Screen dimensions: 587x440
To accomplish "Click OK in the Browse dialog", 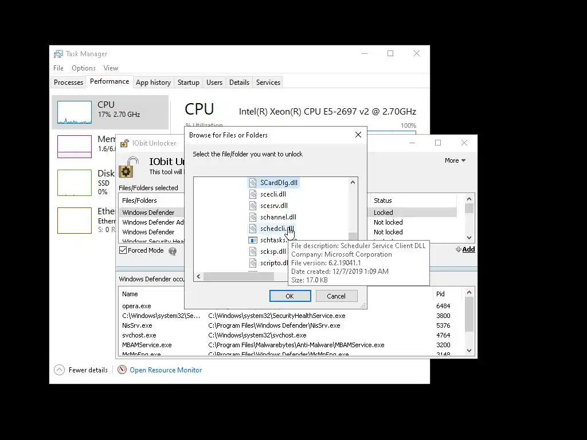I will 290,296.
